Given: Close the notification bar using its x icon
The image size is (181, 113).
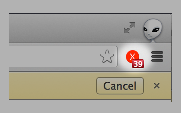Looking at the screenshot, I should [157, 86].
